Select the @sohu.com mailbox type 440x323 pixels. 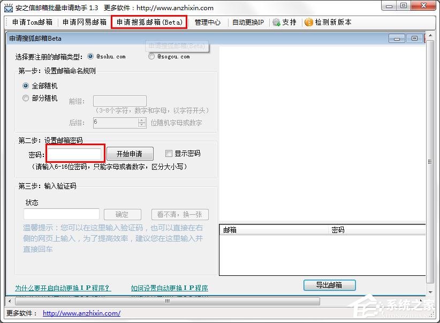tap(90, 56)
